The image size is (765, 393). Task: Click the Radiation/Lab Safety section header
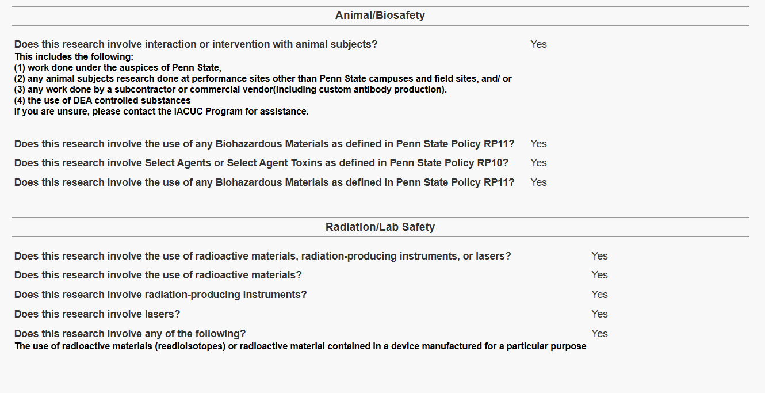[x=380, y=227]
